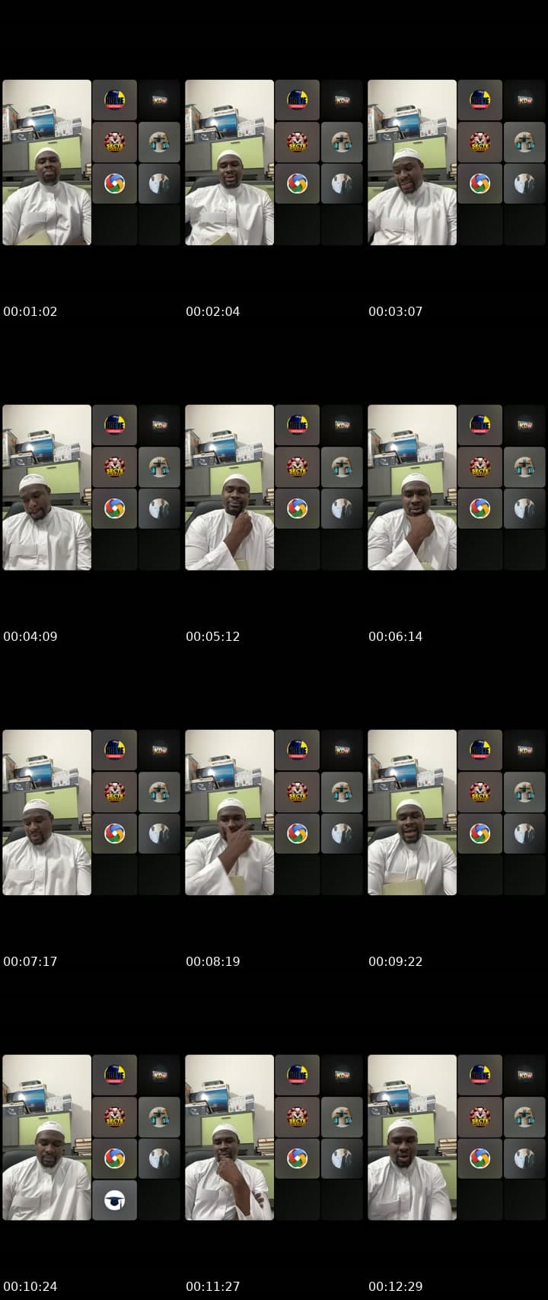Screen dimensions: 548x1300
Task: Open the speaker video frame at 00:10:24
Action: [x=46, y=1137]
